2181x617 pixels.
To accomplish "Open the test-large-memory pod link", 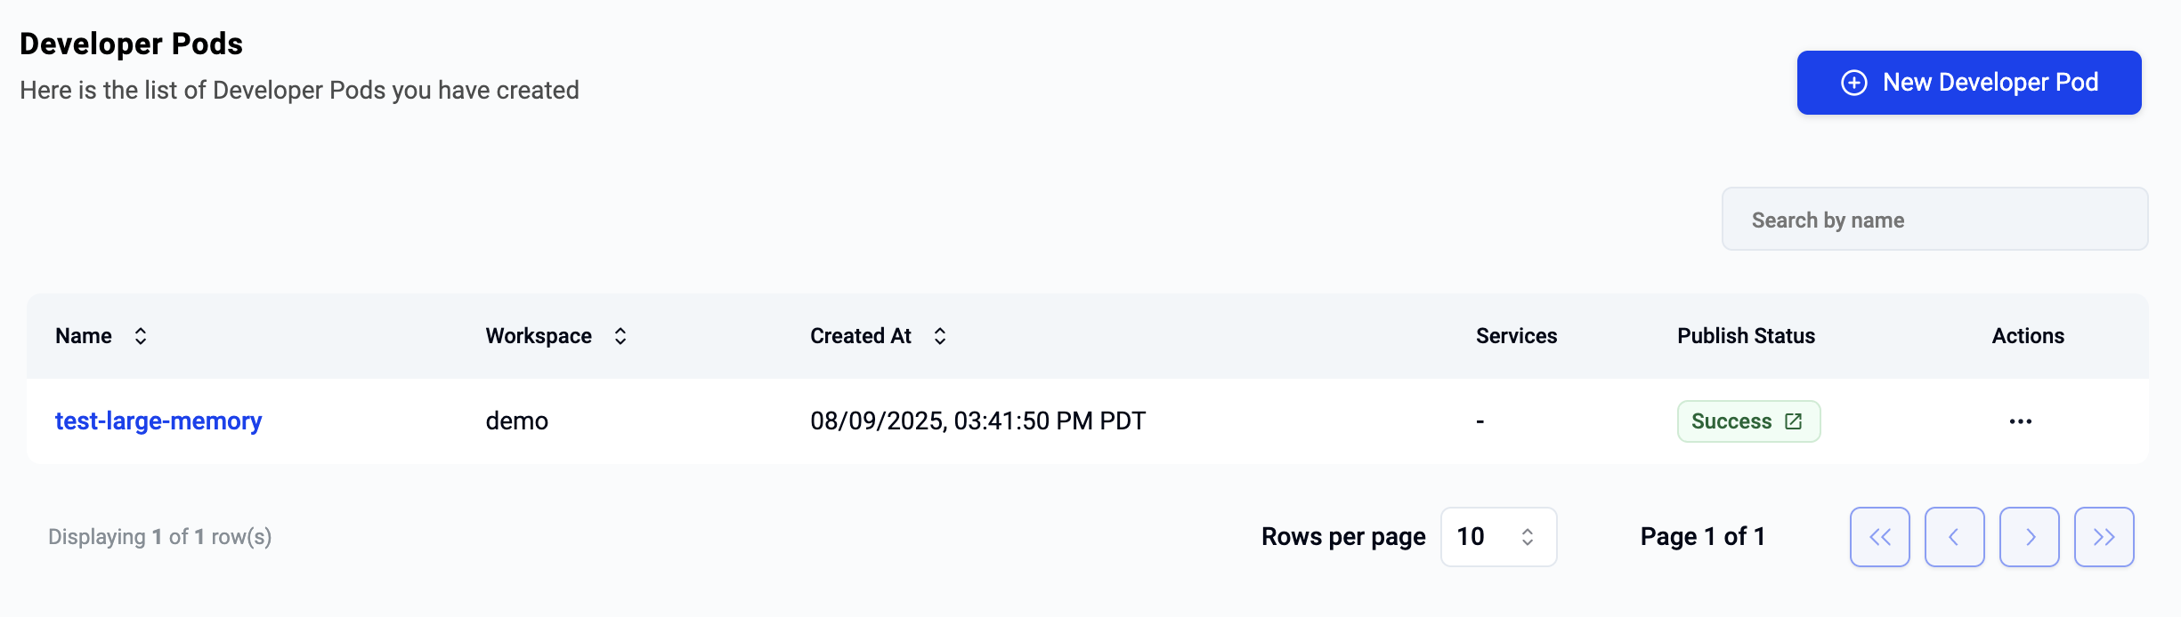I will click(x=158, y=421).
